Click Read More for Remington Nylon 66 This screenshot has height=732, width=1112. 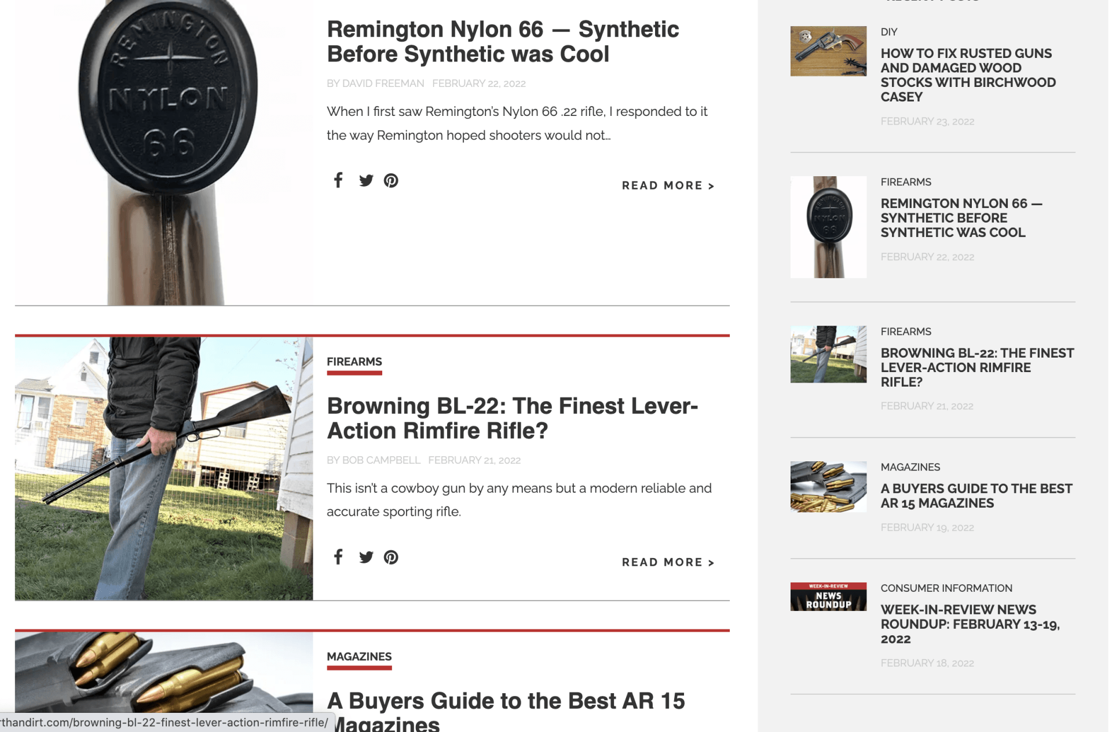pyautogui.click(x=668, y=185)
